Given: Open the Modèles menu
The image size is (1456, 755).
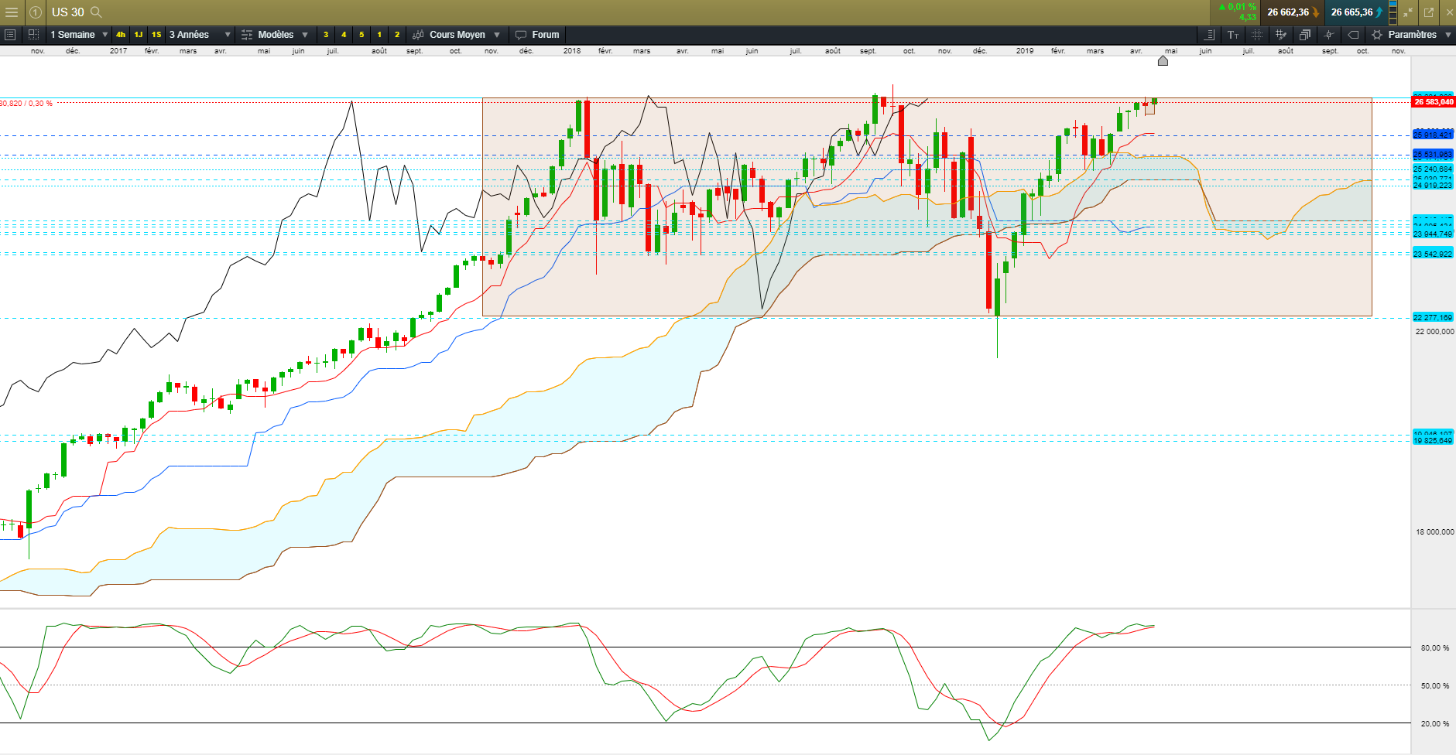Looking at the screenshot, I should point(275,35).
